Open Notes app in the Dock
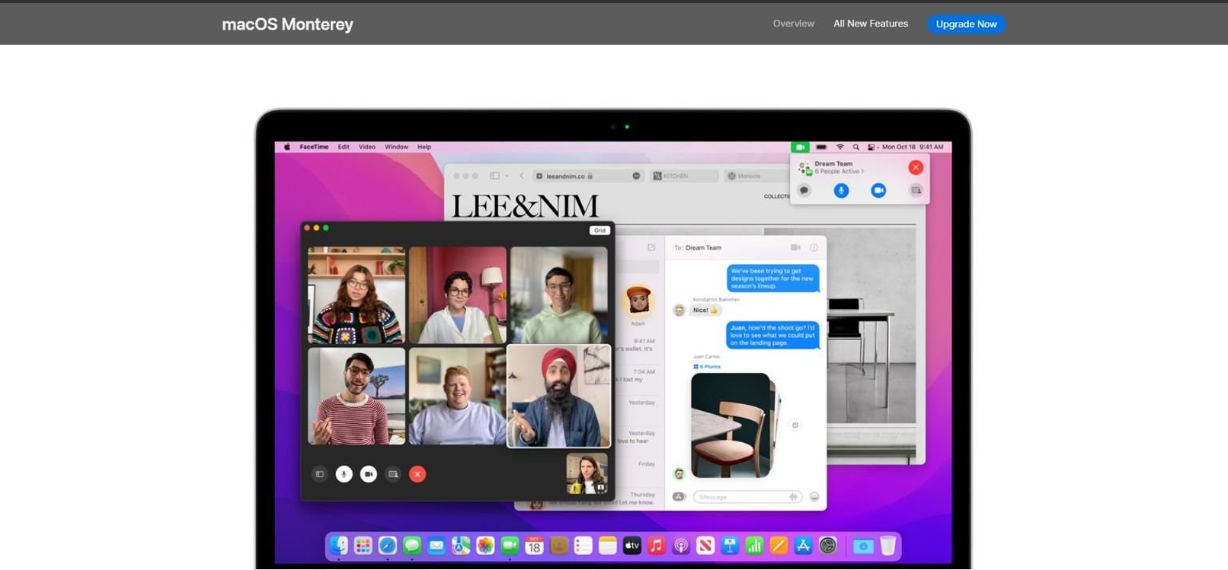The image size is (1228, 570). click(608, 545)
